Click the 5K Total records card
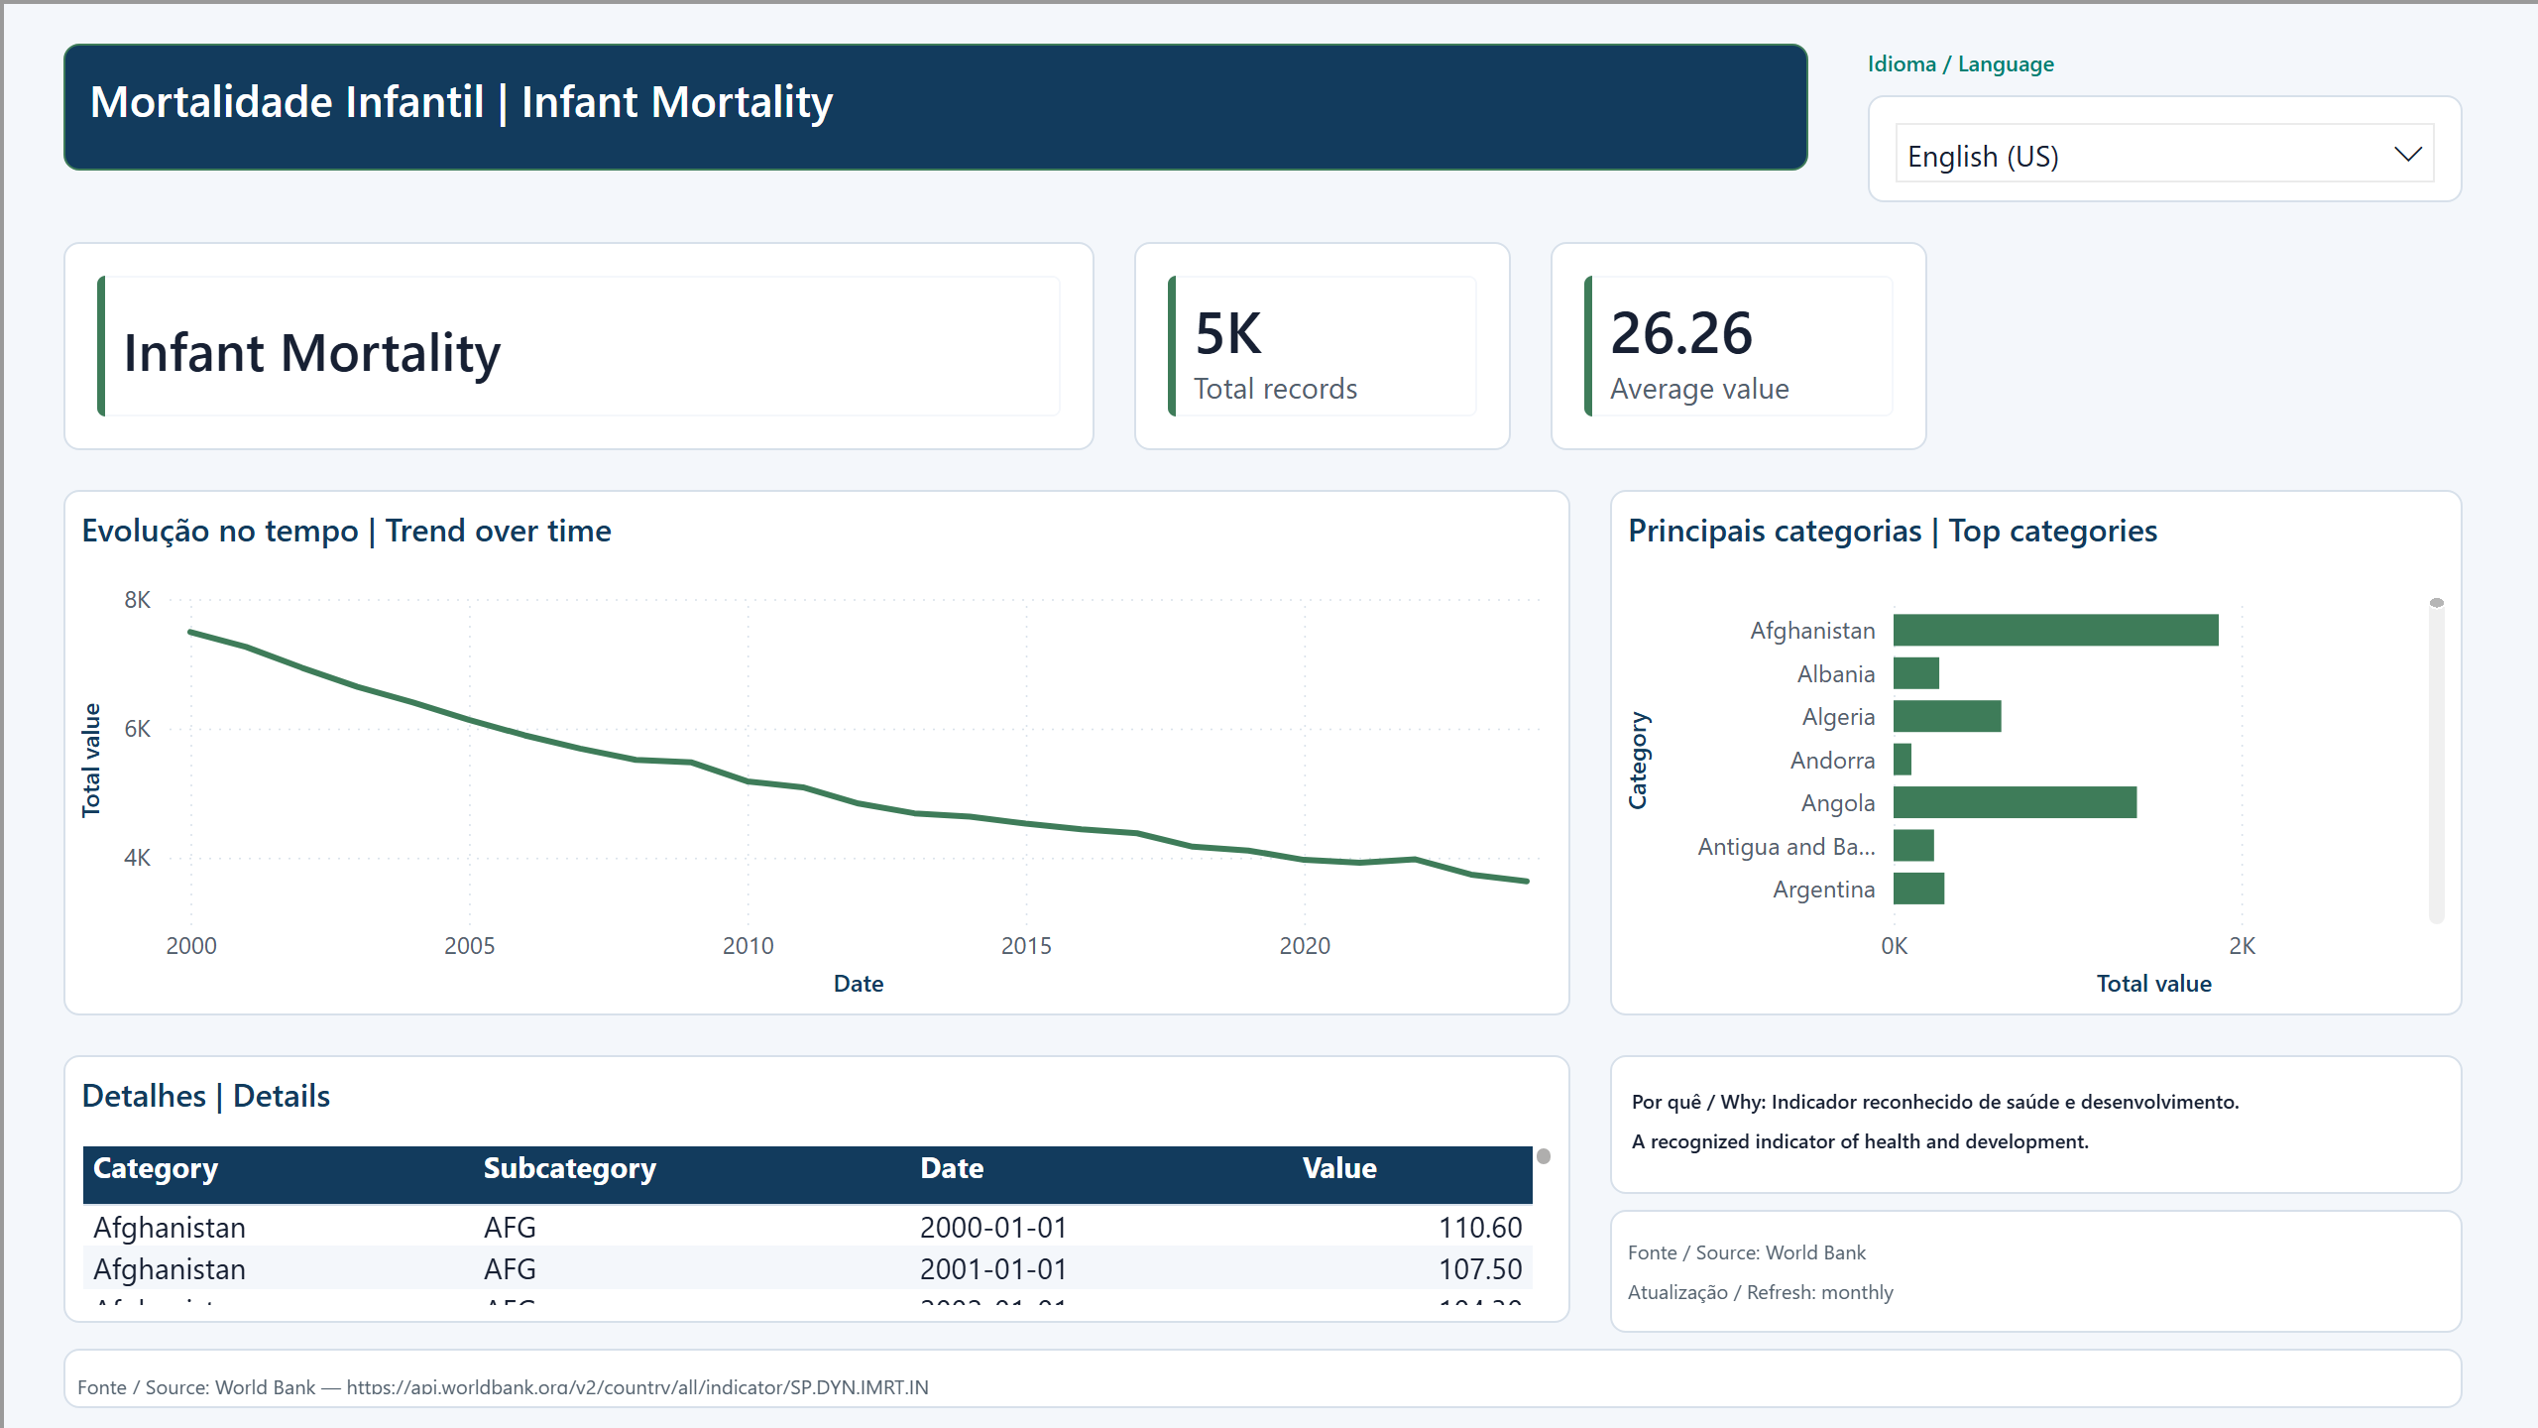 [x=1322, y=346]
